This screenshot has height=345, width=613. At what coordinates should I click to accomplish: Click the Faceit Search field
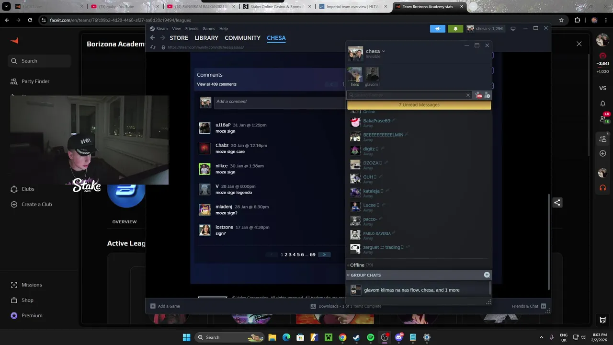pyautogui.click(x=39, y=61)
